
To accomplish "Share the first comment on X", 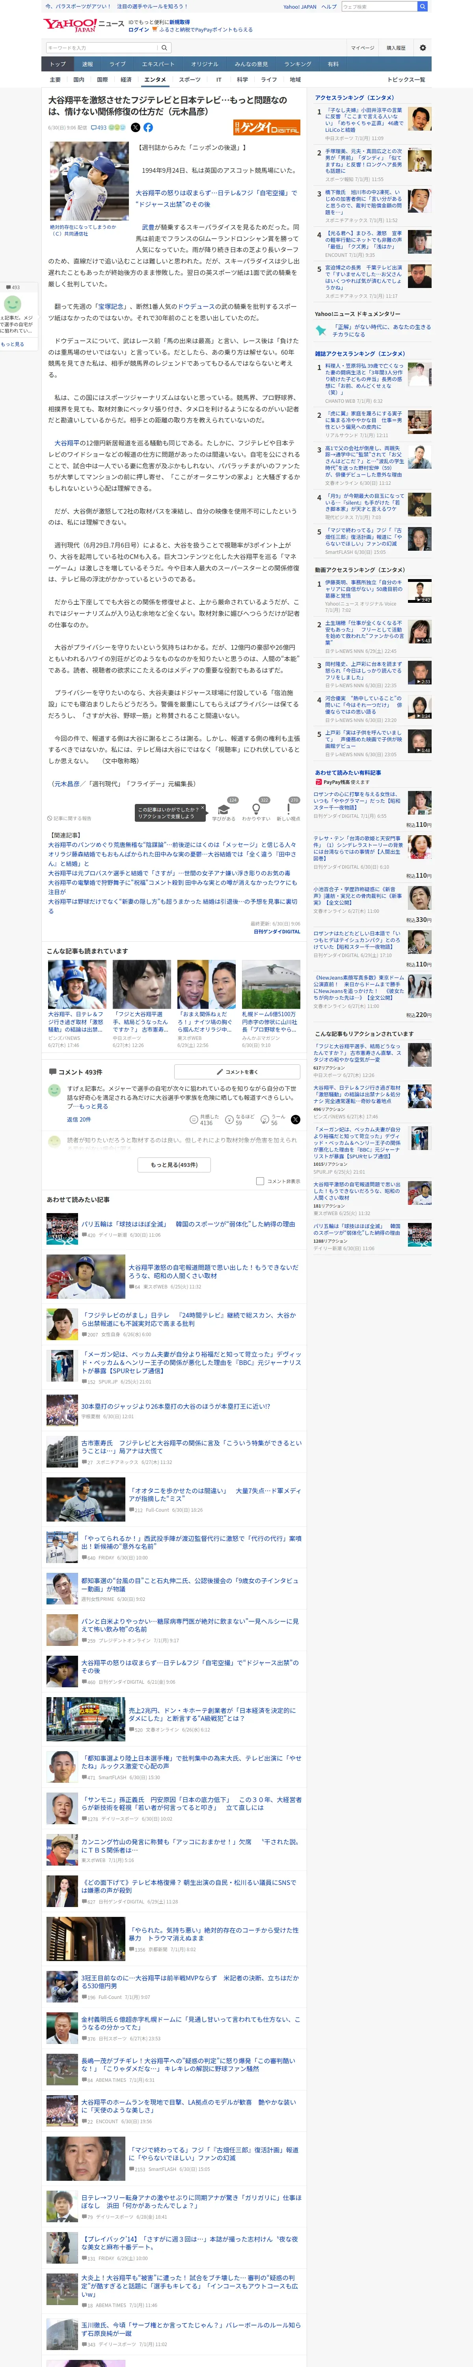I will coord(295,1119).
